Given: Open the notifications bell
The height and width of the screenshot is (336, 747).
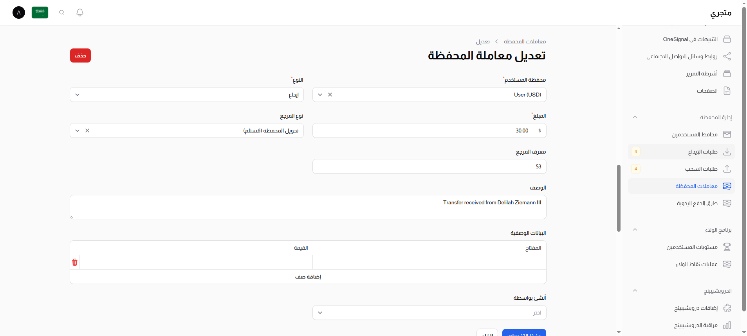Looking at the screenshot, I should tap(80, 13).
